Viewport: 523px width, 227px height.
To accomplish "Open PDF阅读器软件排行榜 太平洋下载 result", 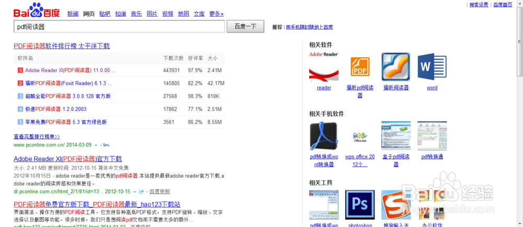I will (x=62, y=46).
